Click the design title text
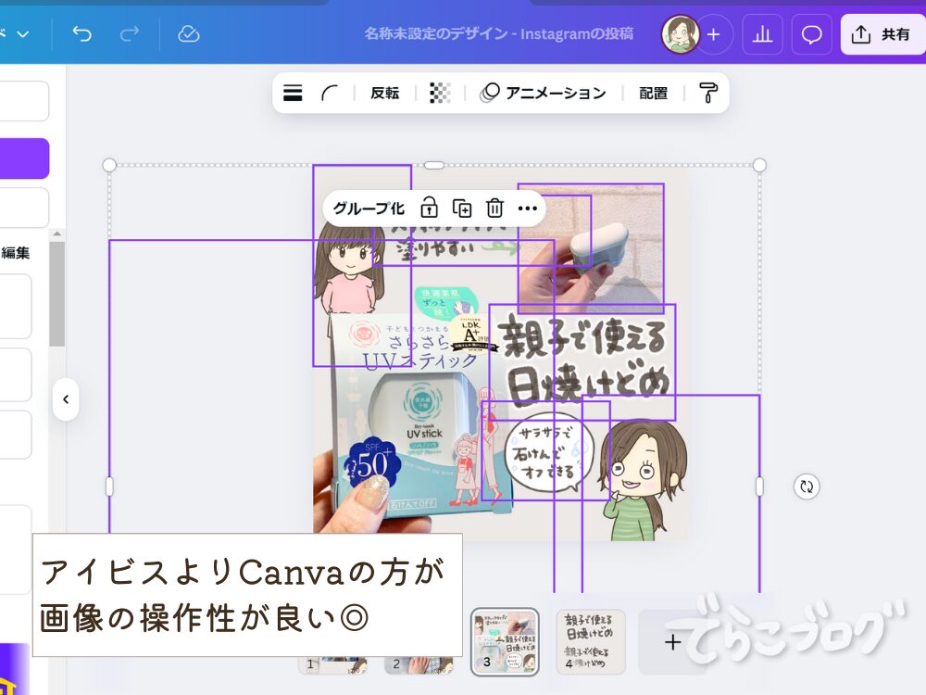Image resolution: width=926 pixels, height=695 pixels. tap(499, 33)
